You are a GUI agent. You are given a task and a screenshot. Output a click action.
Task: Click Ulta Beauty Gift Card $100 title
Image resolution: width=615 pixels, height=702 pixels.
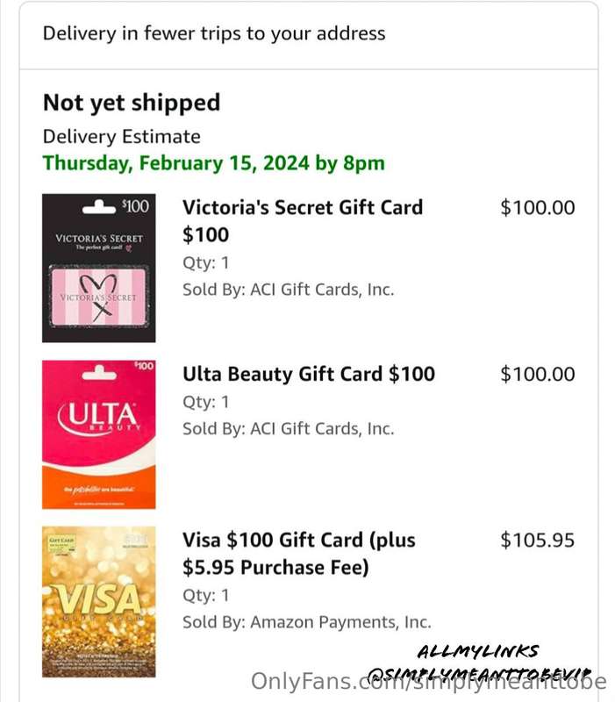pyautogui.click(x=309, y=374)
